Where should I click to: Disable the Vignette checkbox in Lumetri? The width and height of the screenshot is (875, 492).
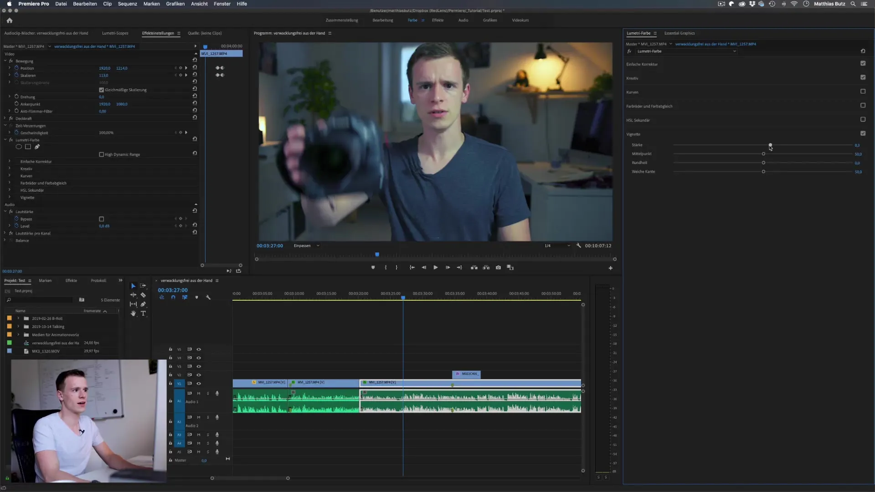tap(863, 133)
